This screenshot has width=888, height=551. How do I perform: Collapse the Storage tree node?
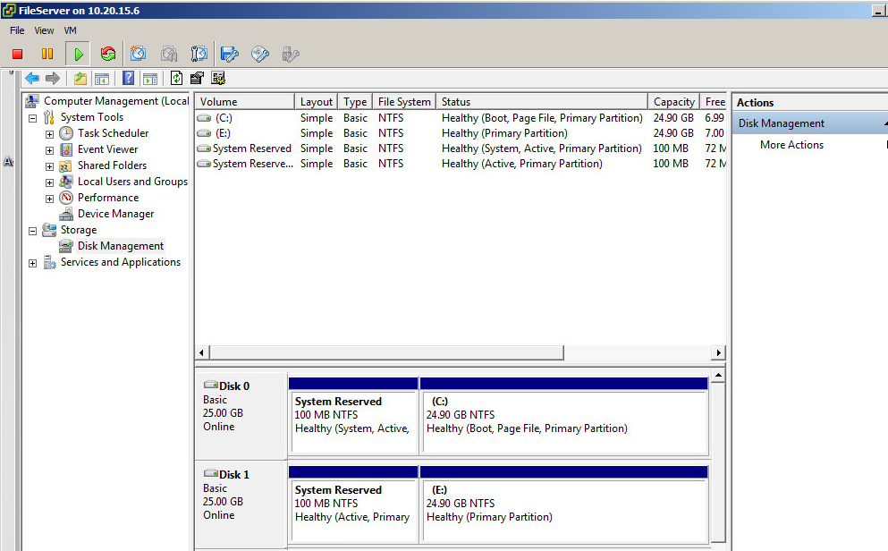[33, 231]
